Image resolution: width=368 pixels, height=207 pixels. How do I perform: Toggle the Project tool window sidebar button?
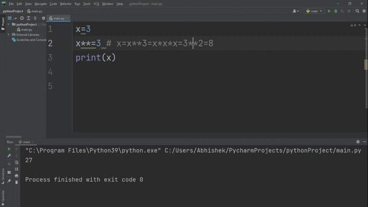(x=3, y=24)
